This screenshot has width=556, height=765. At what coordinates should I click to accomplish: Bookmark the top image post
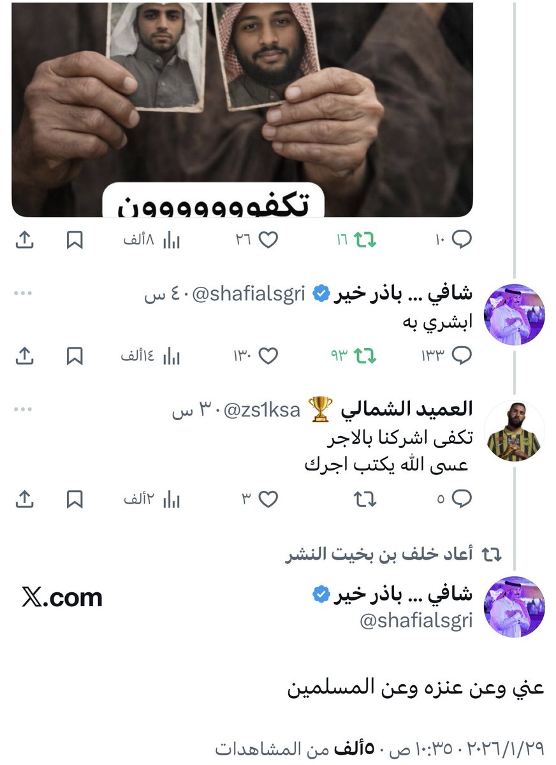(75, 240)
